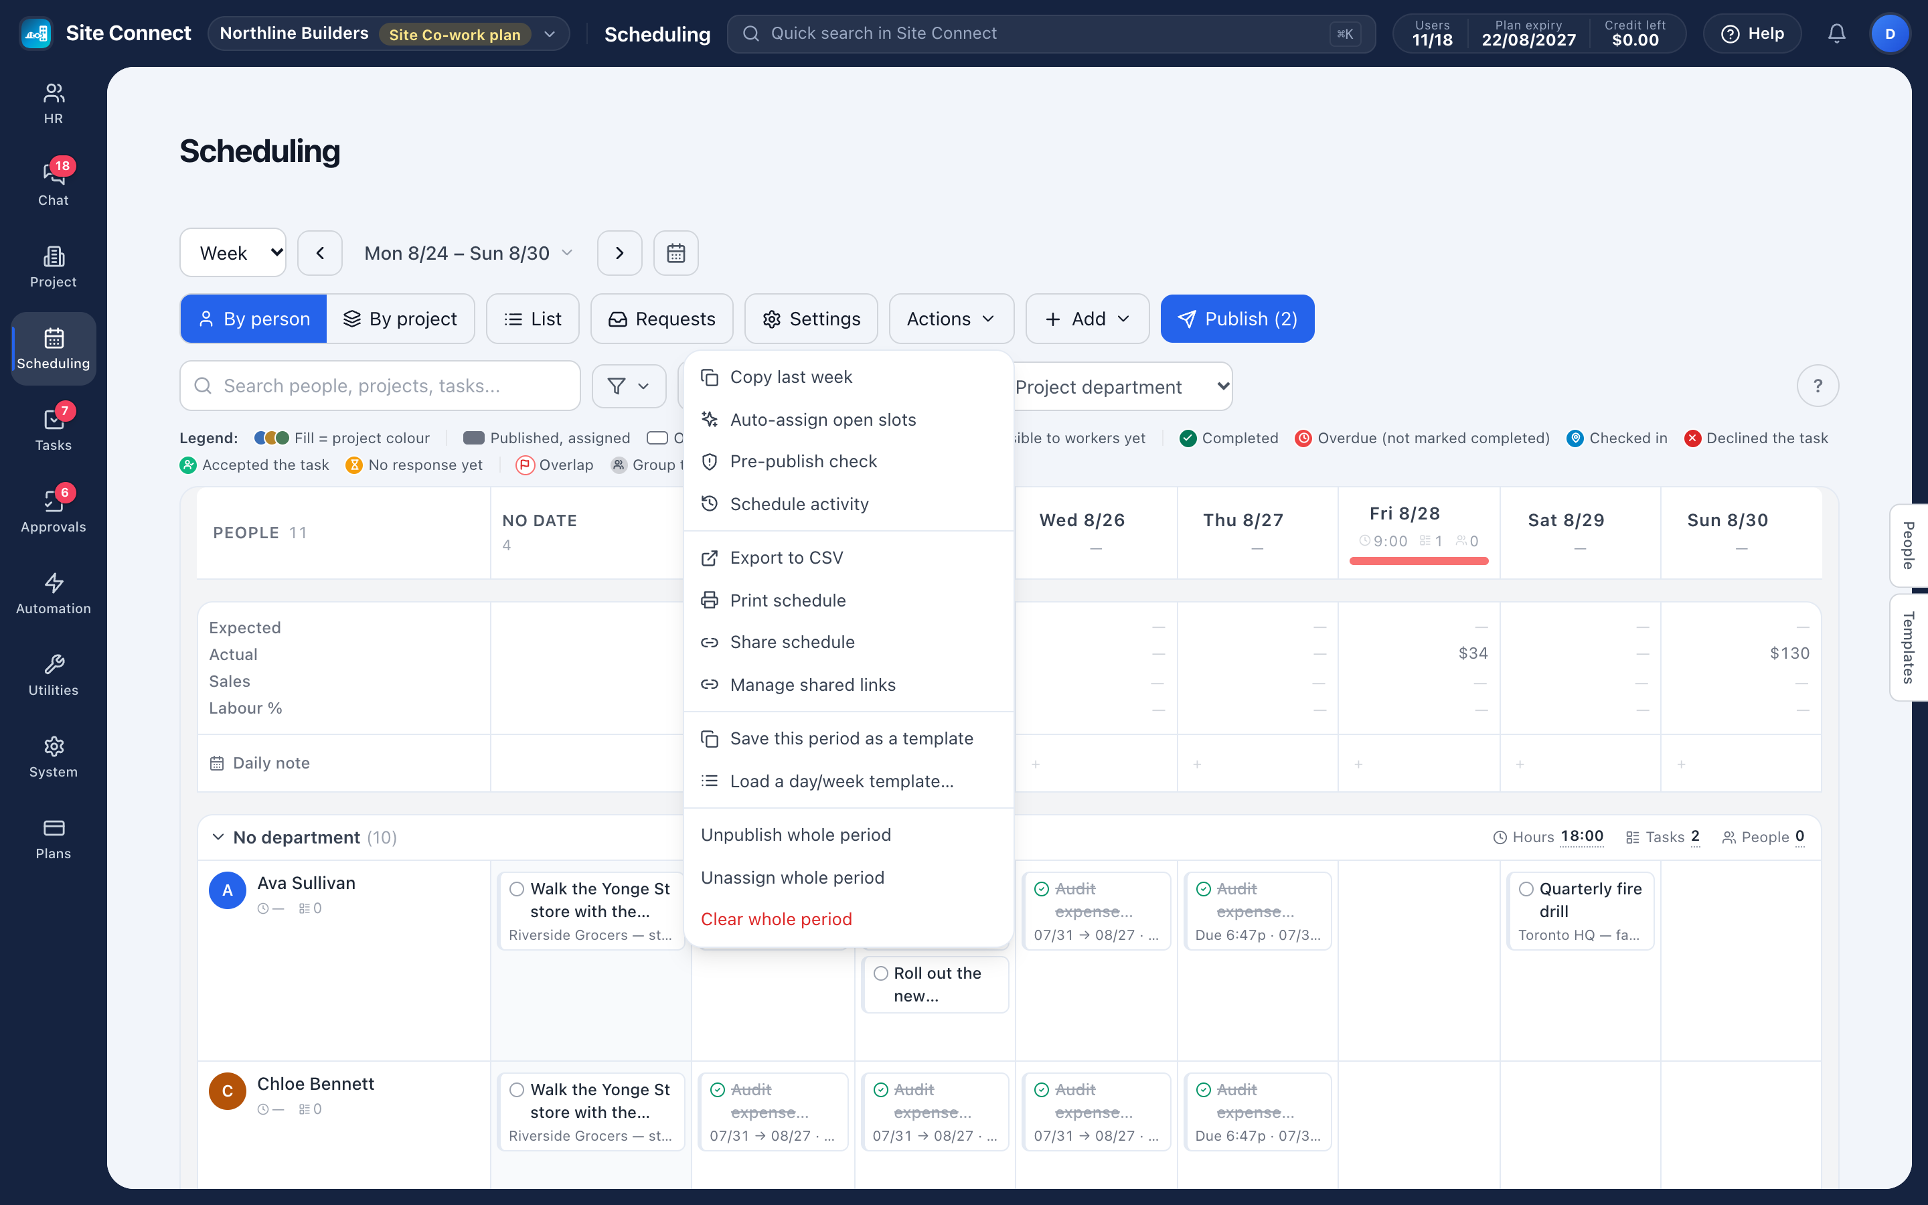Image resolution: width=1928 pixels, height=1205 pixels.
Task: Choose Copy last week
Action: coord(848,377)
